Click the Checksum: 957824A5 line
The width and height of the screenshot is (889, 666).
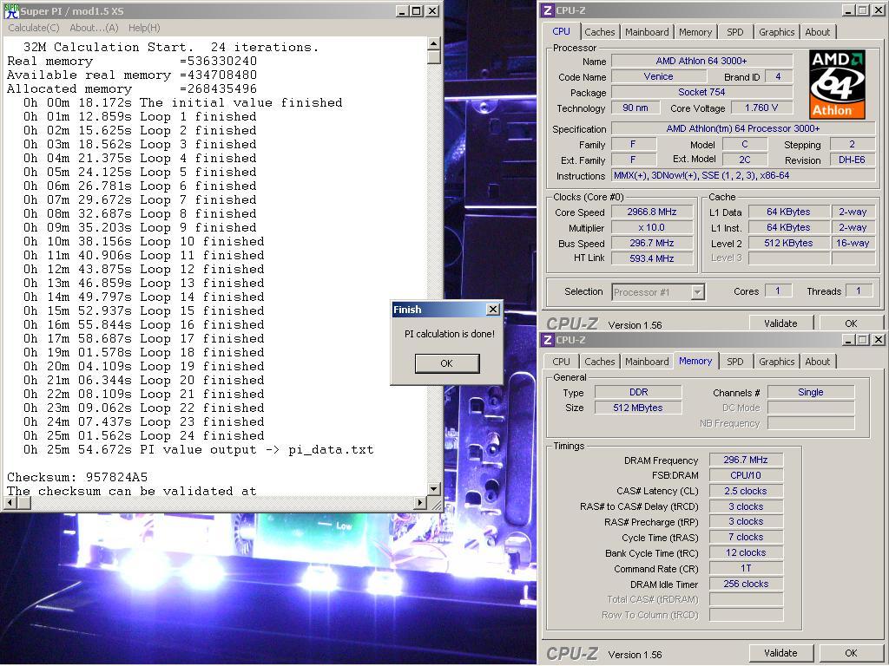pyautogui.click(x=77, y=477)
